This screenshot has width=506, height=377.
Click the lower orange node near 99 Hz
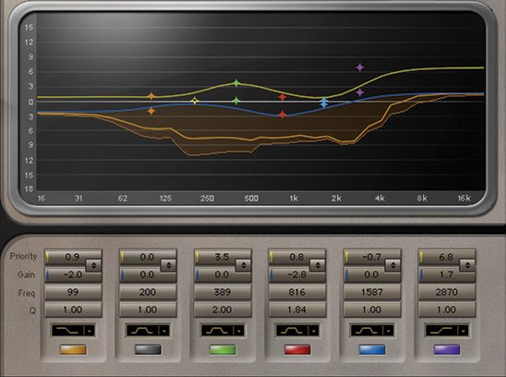(151, 111)
